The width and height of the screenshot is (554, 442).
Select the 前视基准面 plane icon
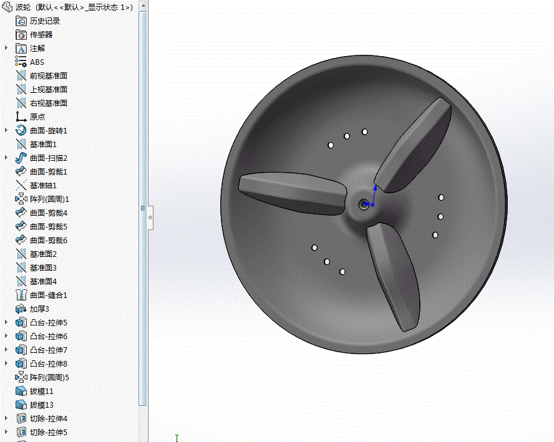tap(21, 75)
